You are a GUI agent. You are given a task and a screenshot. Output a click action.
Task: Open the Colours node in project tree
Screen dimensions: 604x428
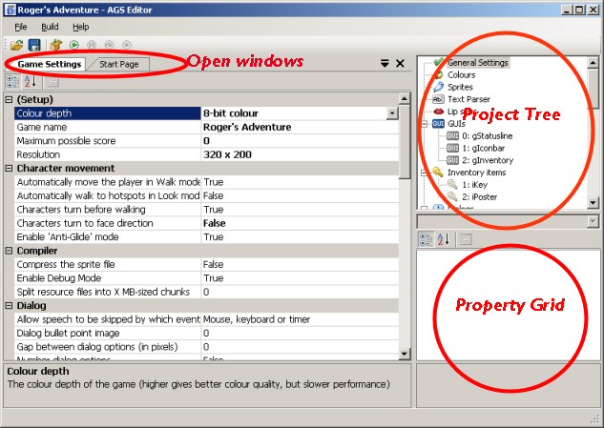click(x=461, y=74)
